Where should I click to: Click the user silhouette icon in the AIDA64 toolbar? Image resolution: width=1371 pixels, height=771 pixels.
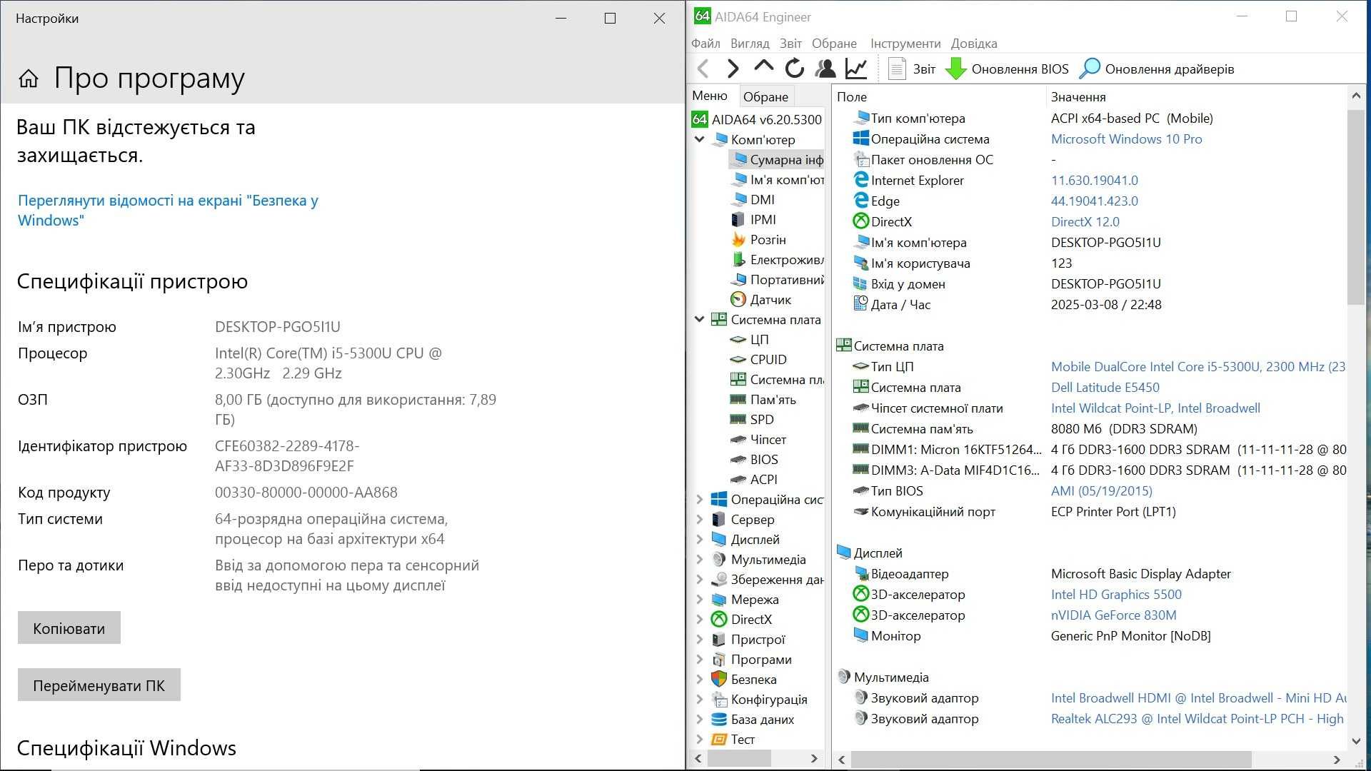coord(825,69)
